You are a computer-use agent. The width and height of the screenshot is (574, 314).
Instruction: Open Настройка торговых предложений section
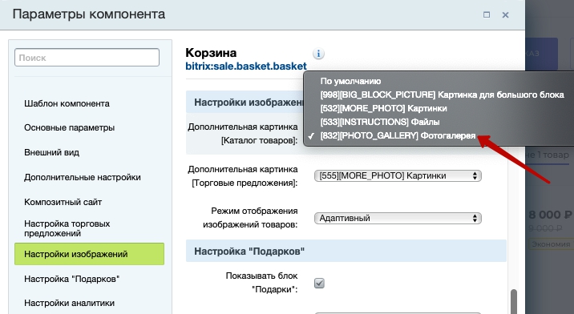tap(67, 228)
